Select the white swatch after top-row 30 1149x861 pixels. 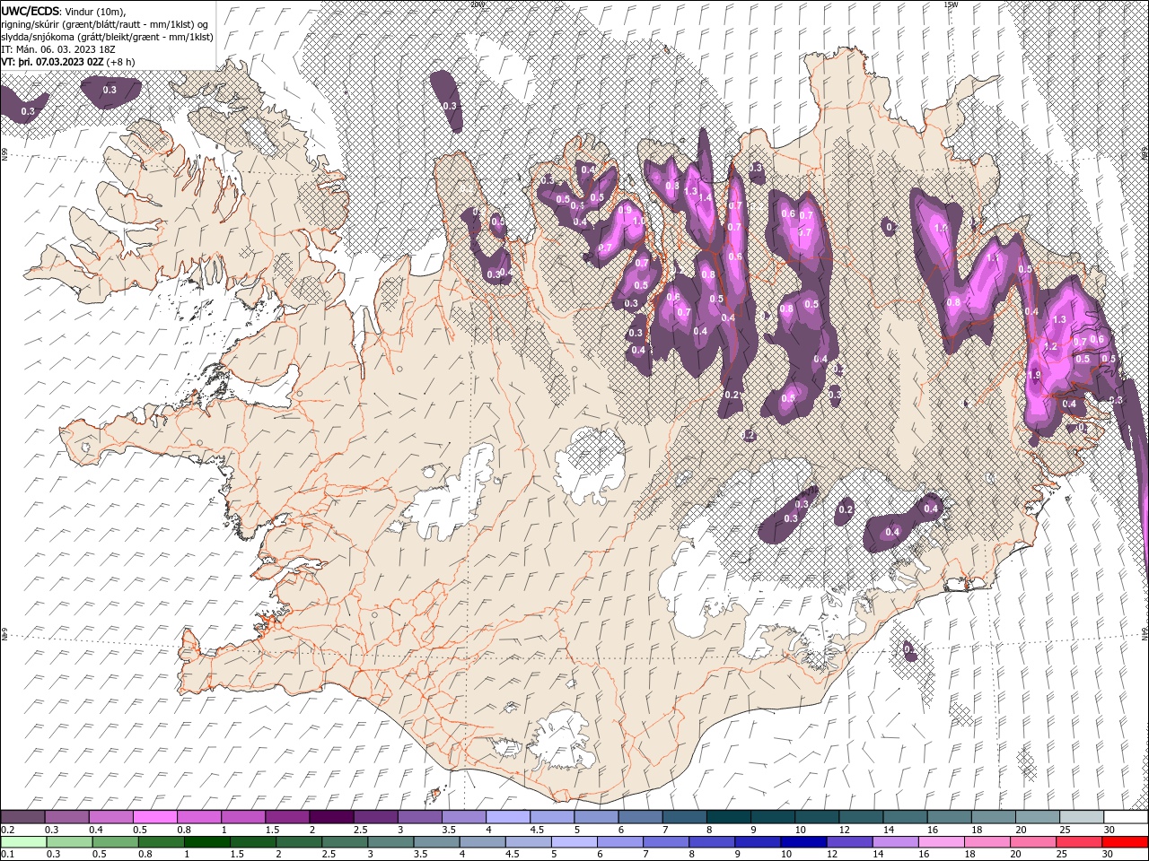1126,817
